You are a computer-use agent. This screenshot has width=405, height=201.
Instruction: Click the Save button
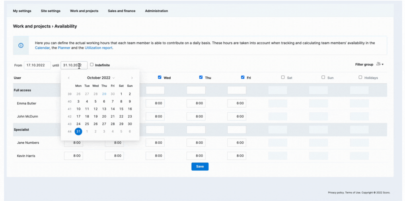click(x=200, y=166)
